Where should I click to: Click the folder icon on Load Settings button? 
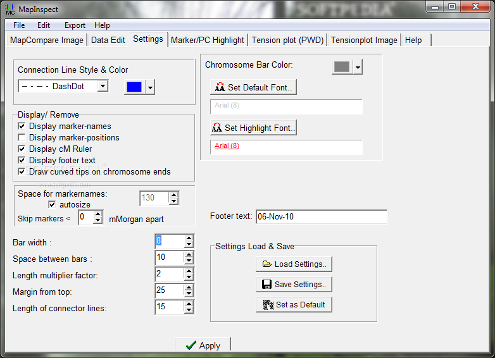coord(267,264)
